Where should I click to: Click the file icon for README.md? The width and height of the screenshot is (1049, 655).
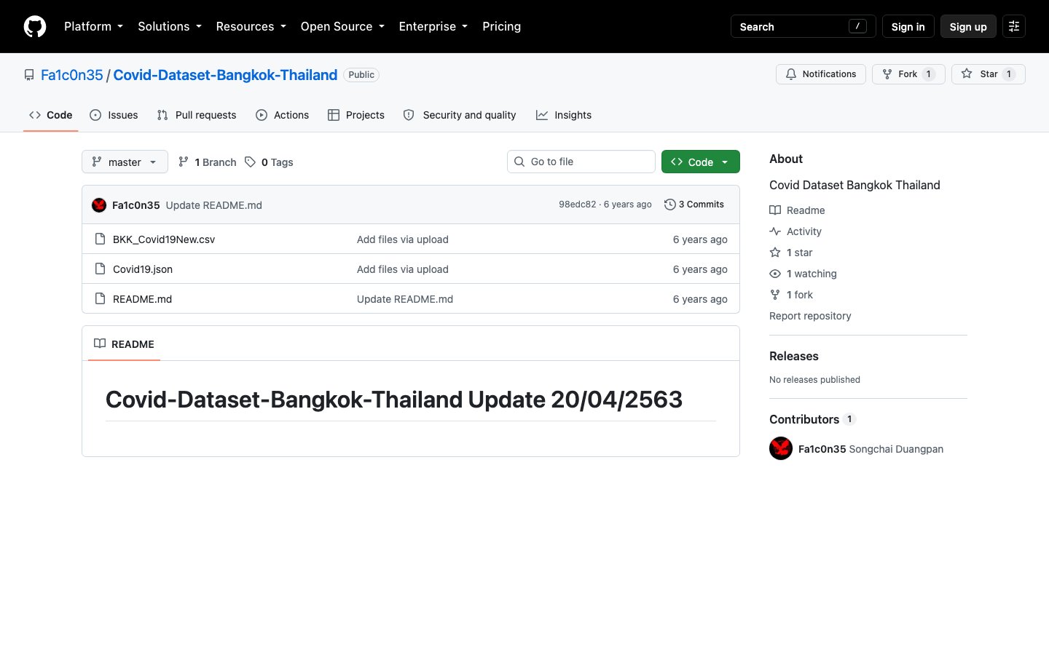click(101, 298)
